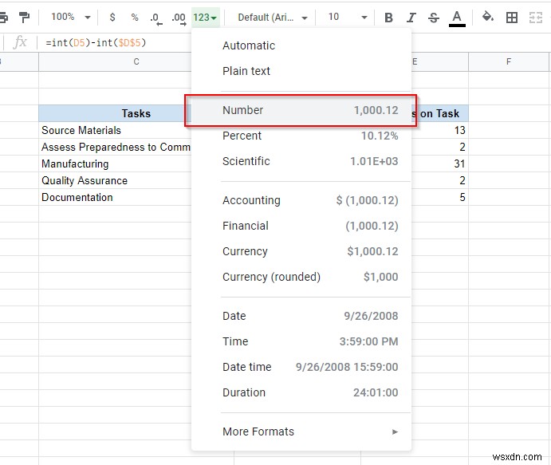The width and height of the screenshot is (551, 465).
Task: Choose Currency (rounded) format
Action: (x=301, y=277)
